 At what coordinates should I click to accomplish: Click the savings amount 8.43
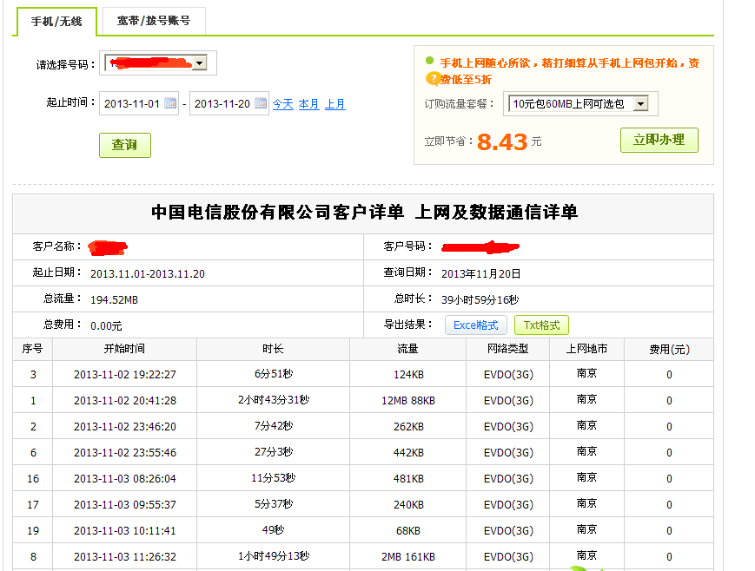pos(502,142)
